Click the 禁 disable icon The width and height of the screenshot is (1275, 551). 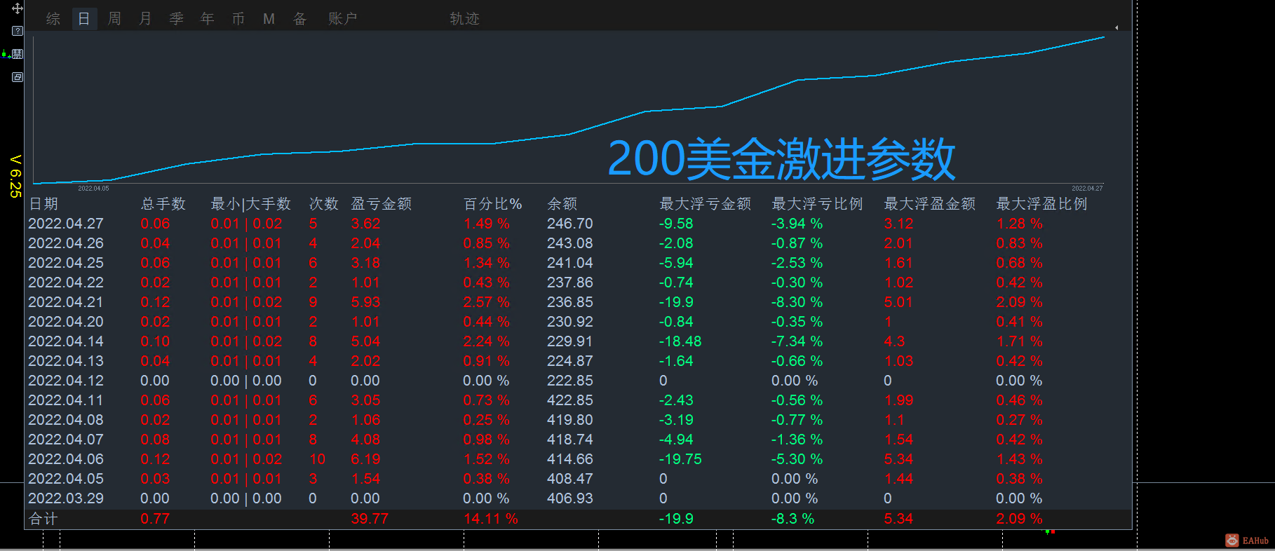pos(18,54)
